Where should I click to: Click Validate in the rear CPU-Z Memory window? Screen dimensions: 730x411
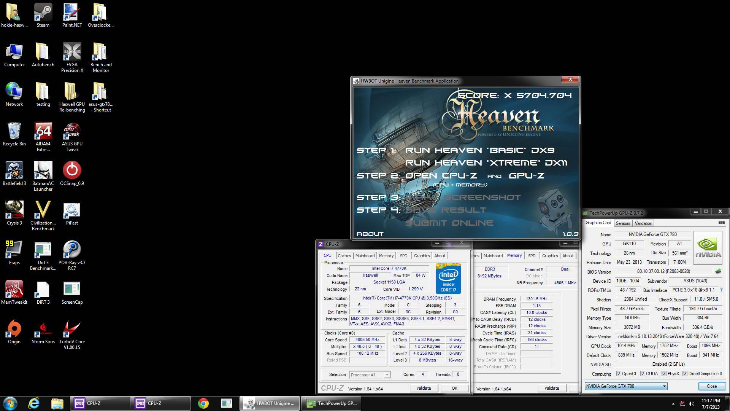552,388
